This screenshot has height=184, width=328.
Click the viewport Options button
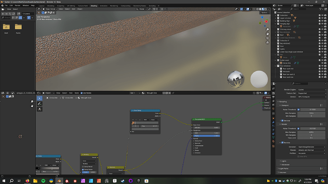[x=265, y=13]
